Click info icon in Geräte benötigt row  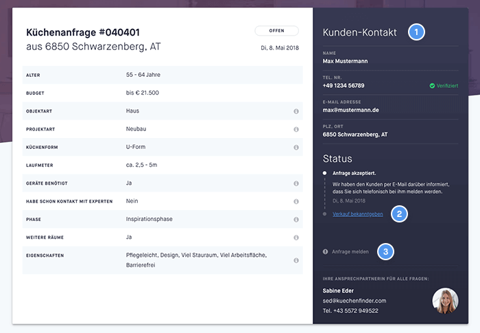point(296,183)
